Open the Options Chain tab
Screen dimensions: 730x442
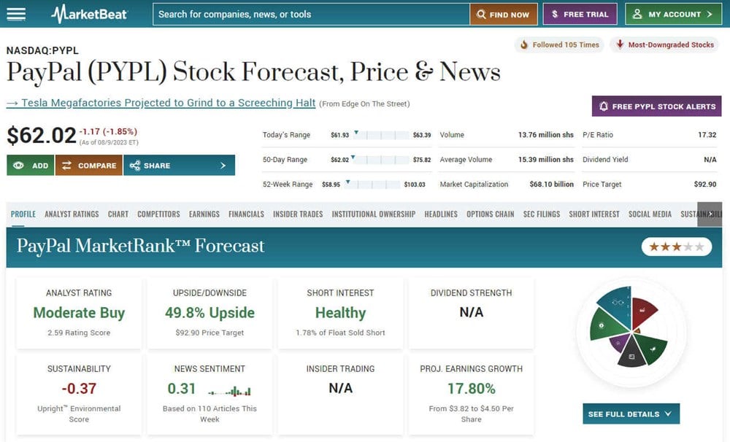(x=491, y=214)
